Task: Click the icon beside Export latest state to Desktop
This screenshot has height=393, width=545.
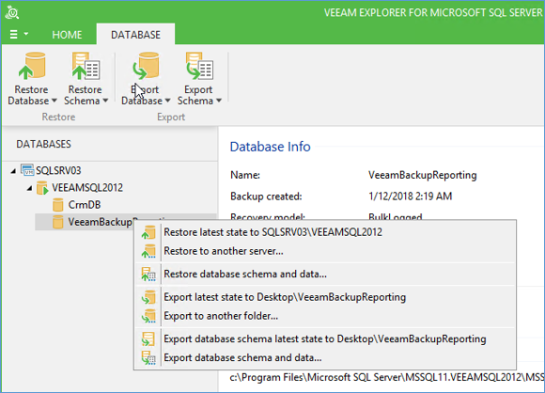Action: tap(148, 297)
